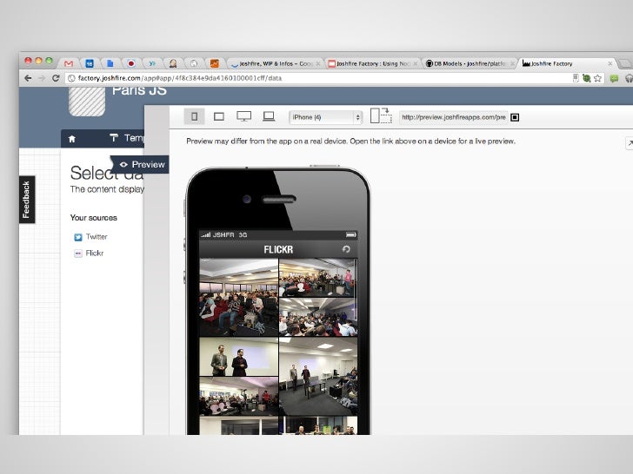Click the browser reload button
This screenshot has width=633, height=474.
(57, 78)
